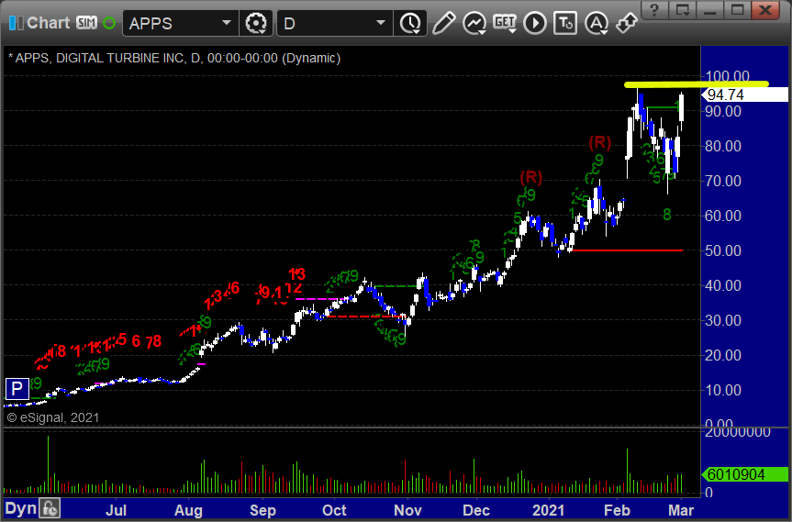Click the Jul label on time axis
The width and height of the screenshot is (792, 522).
[116, 510]
